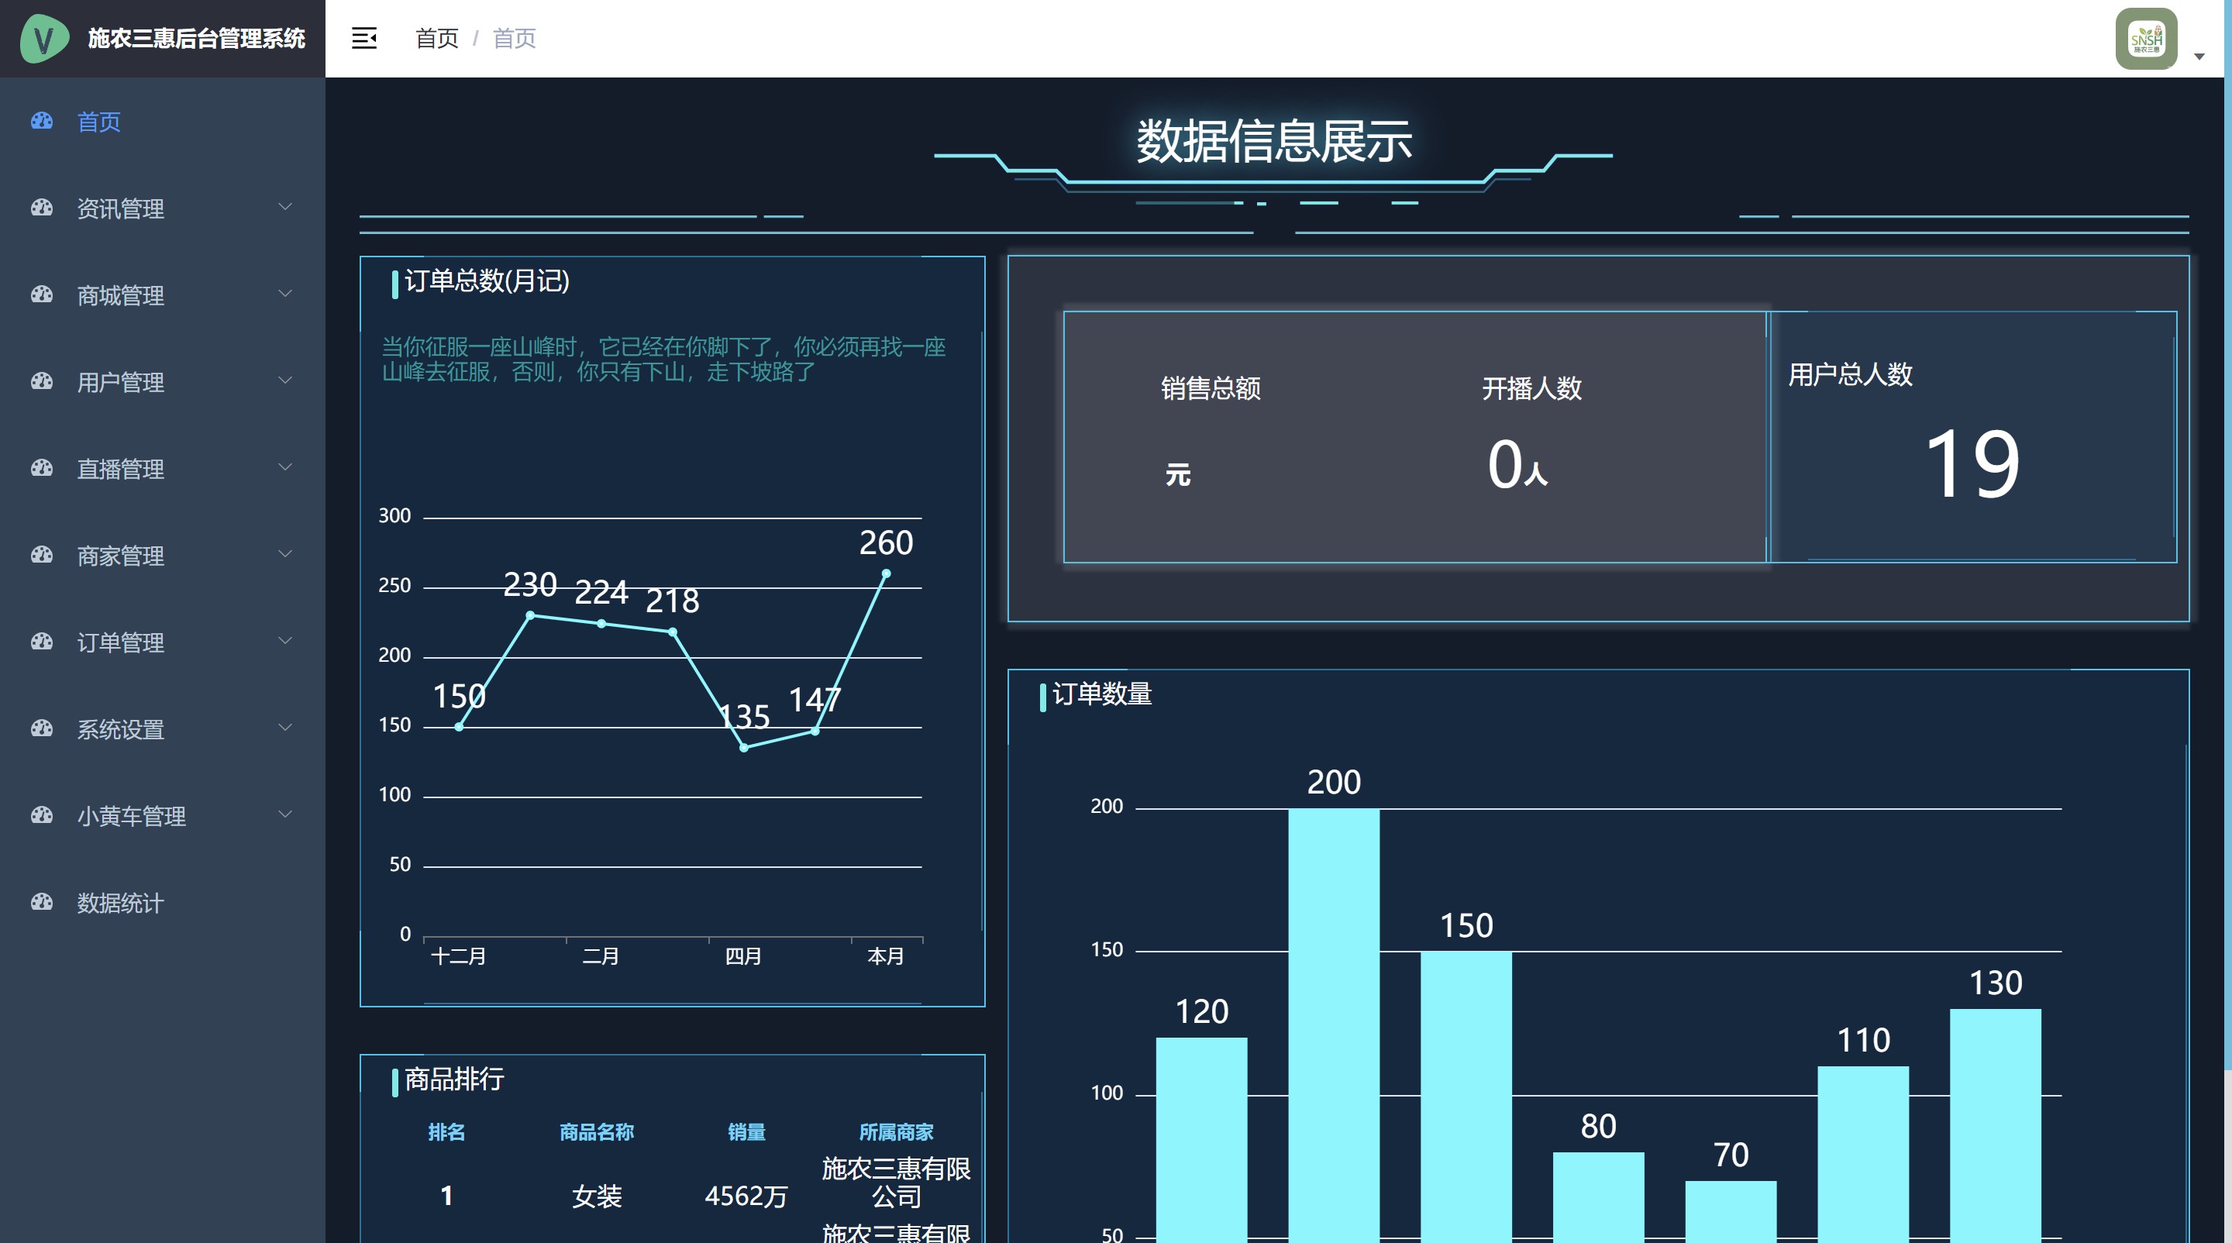This screenshot has width=2232, height=1243.
Task: Click the icon next to 资讯管理
Action: click(42, 208)
